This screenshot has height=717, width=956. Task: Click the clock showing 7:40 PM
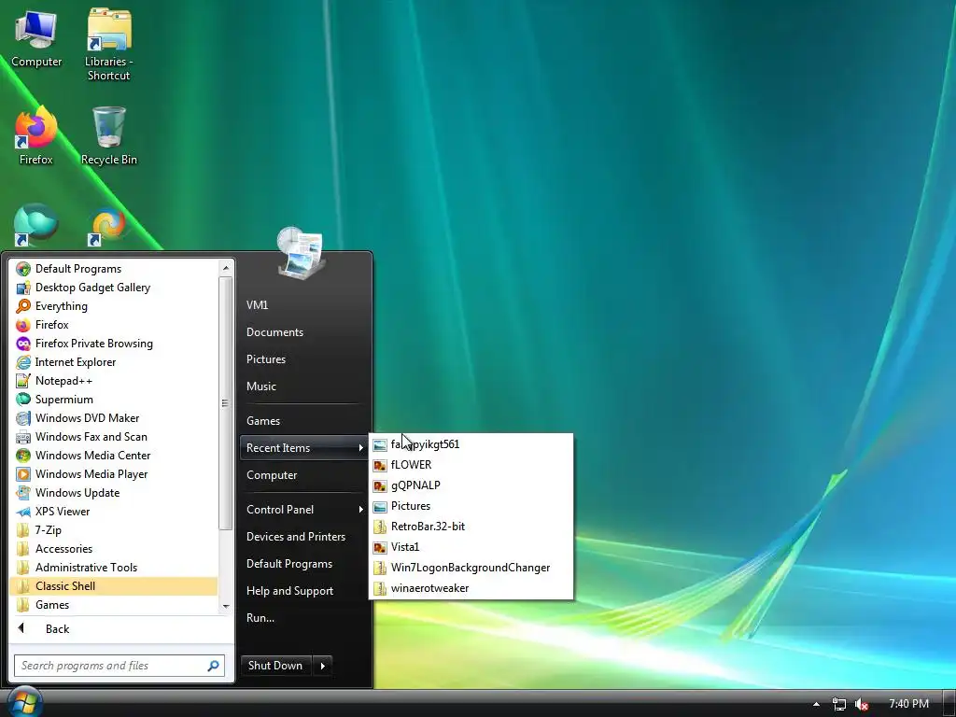908,704
